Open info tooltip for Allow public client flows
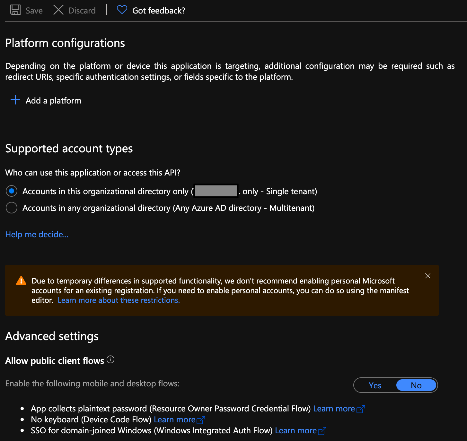Screen dimensions: 467x441 point(110,359)
